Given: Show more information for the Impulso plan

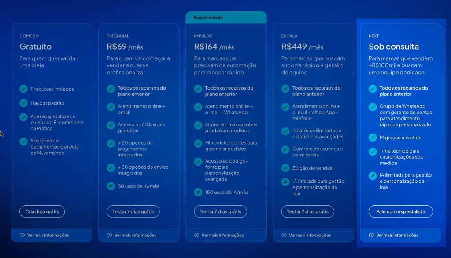Looking at the screenshot, I should click(x=218, y=235).
